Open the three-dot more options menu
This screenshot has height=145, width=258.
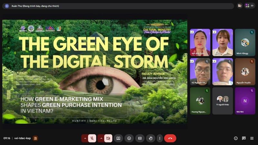pyautogui.click(x=159, y=138)
